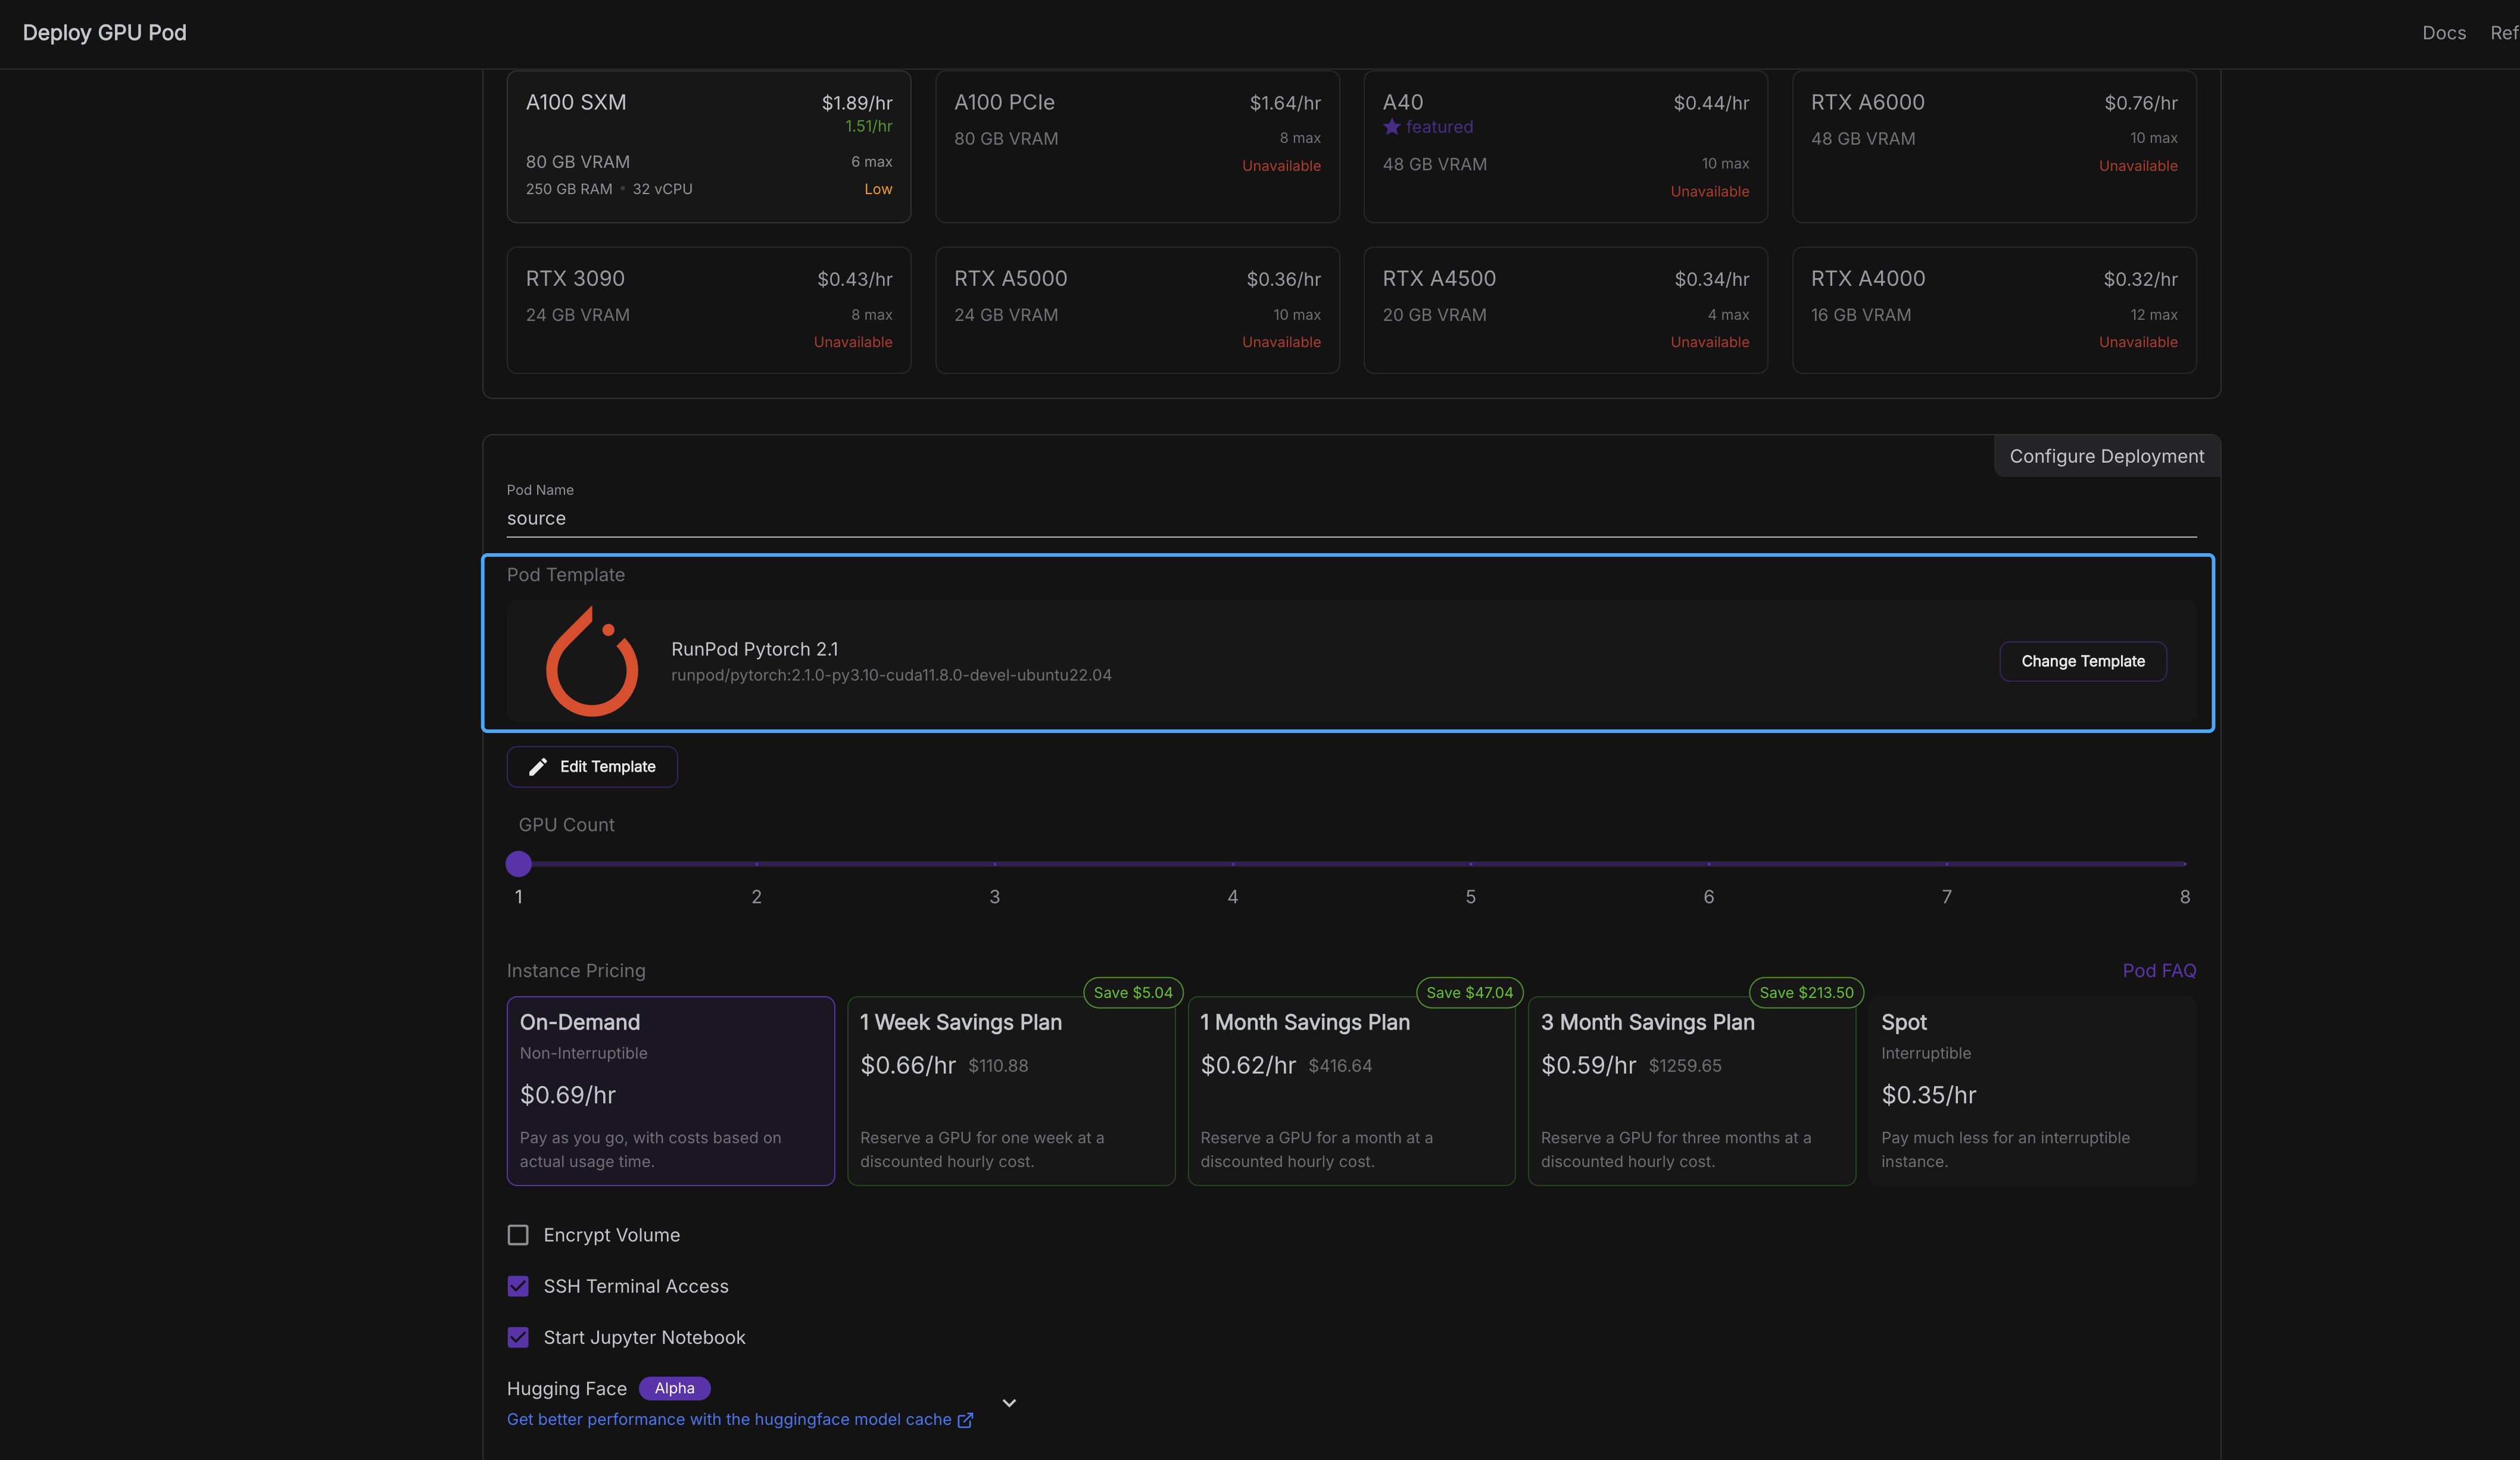Click the featured star icon on A40
The width and height of the screenshot is (2520, 1460).
(1392, 127)
